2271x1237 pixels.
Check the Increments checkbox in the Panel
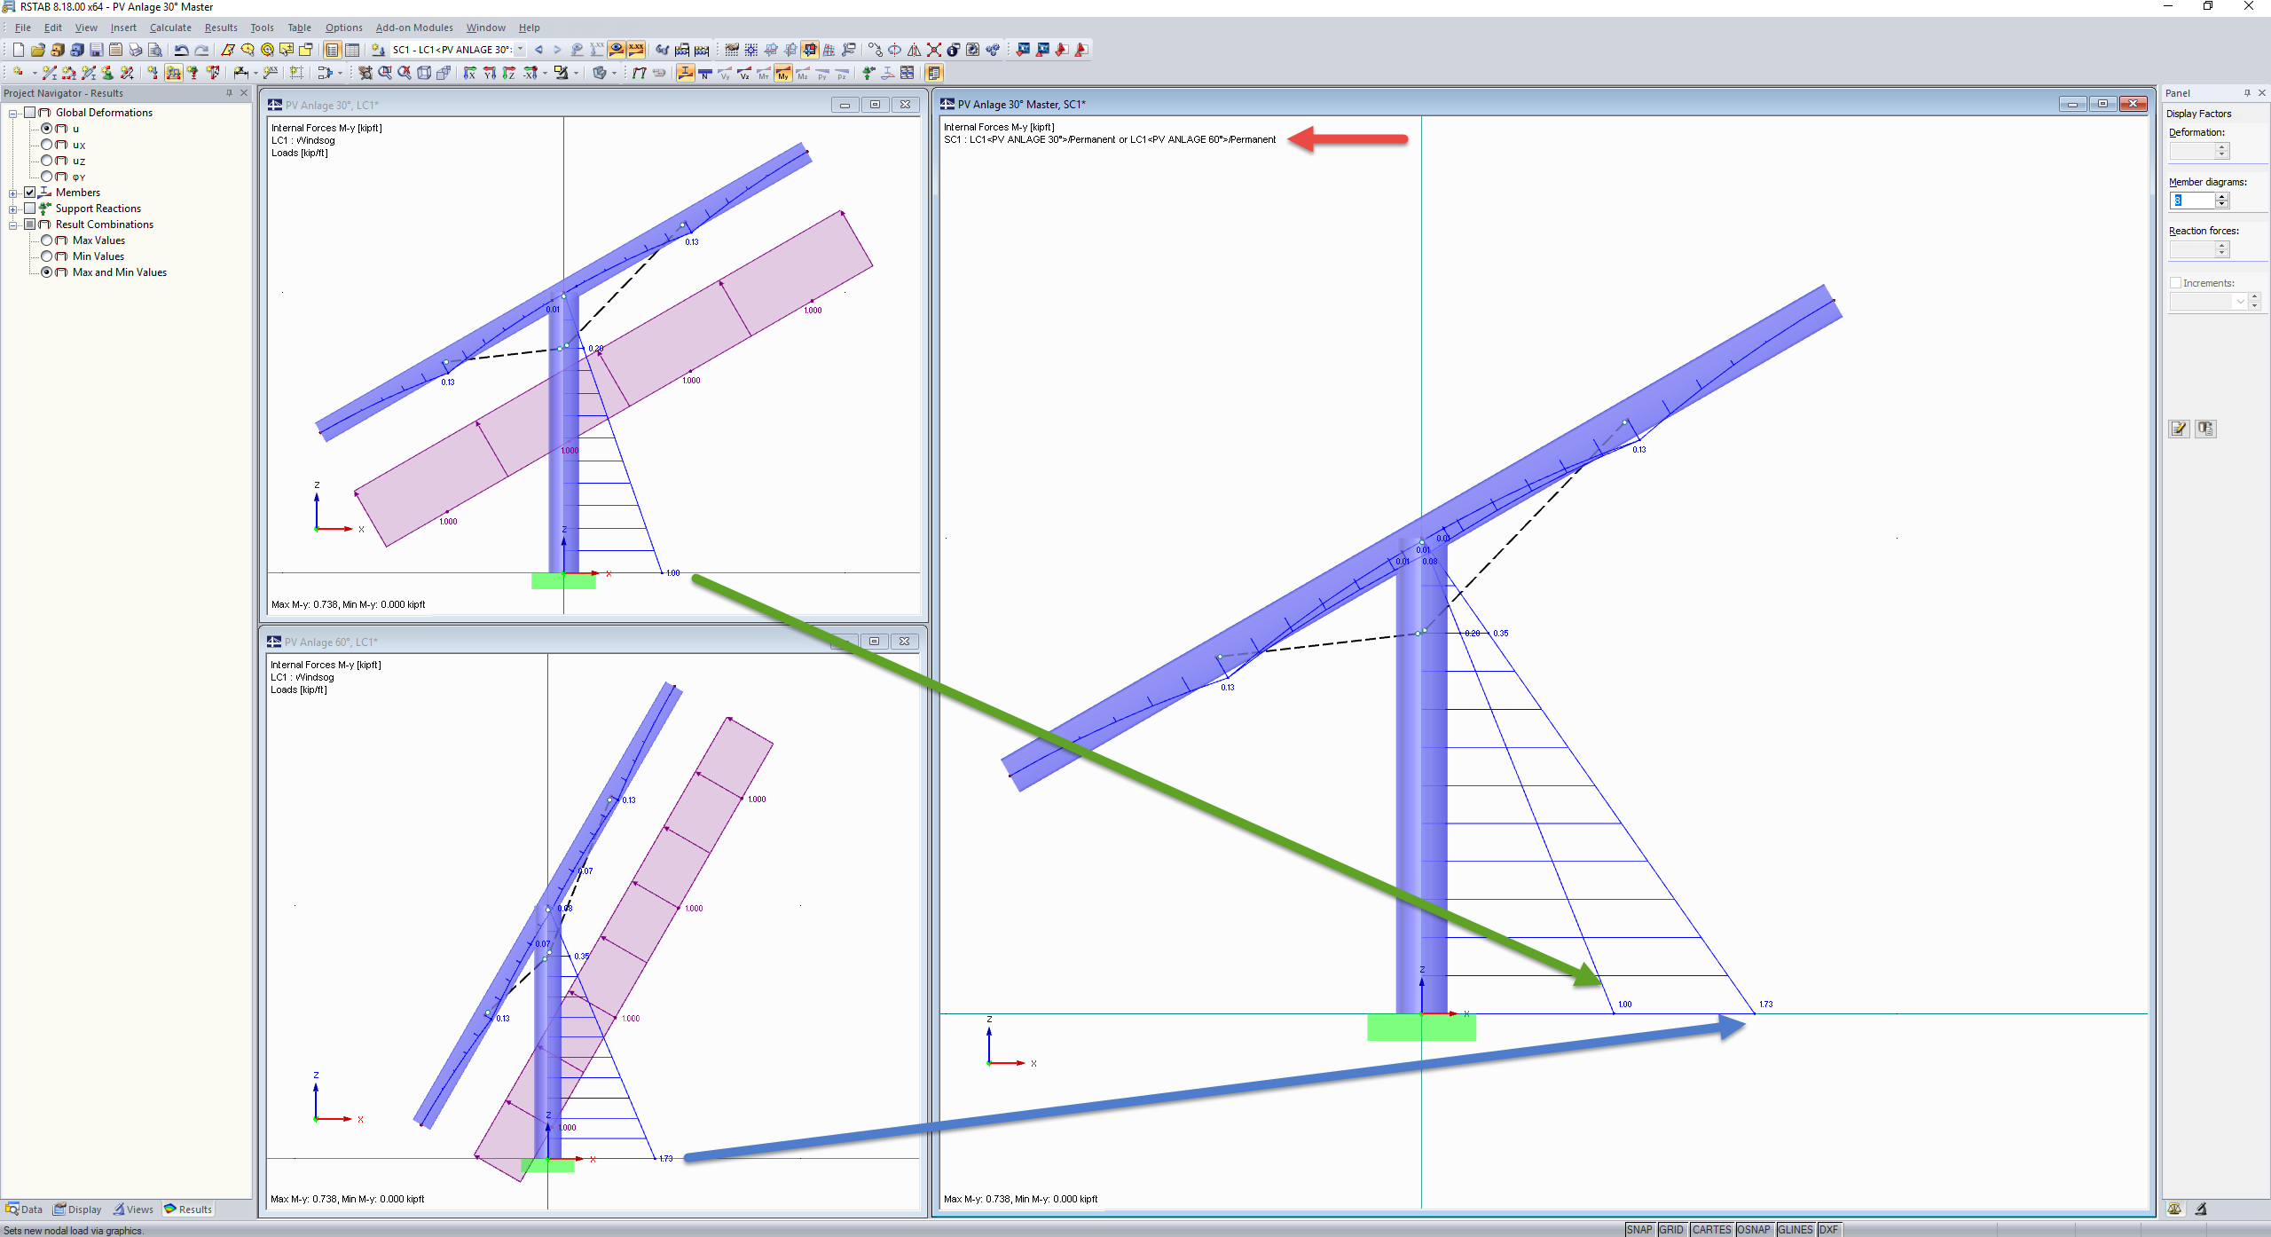point(2175,282)
